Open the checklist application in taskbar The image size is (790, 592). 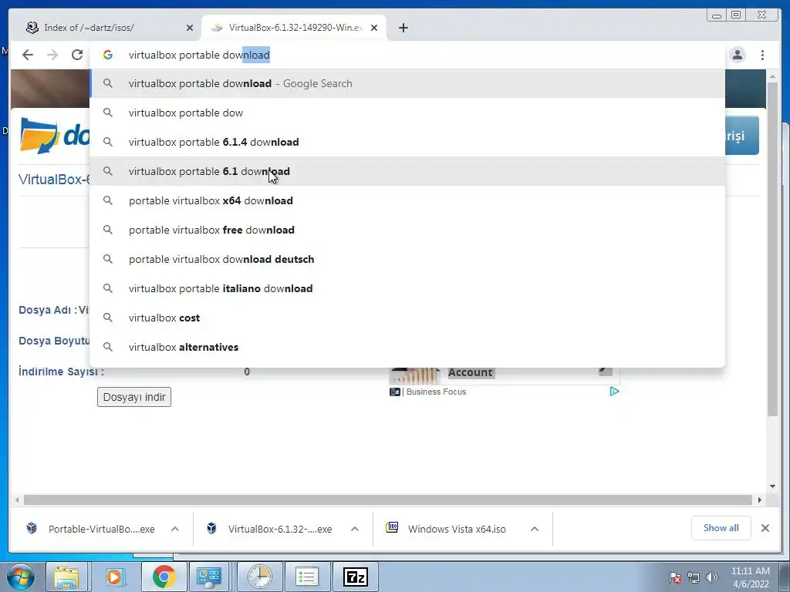coord(307,577)
